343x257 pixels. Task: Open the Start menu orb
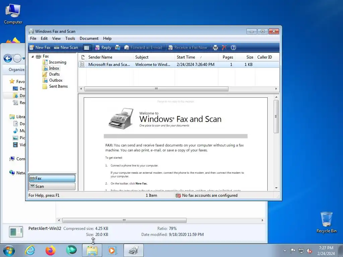coord(9,250)
